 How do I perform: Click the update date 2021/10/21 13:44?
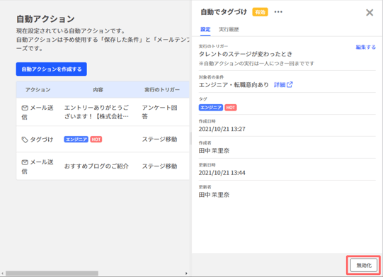click(x=222, y=173)
